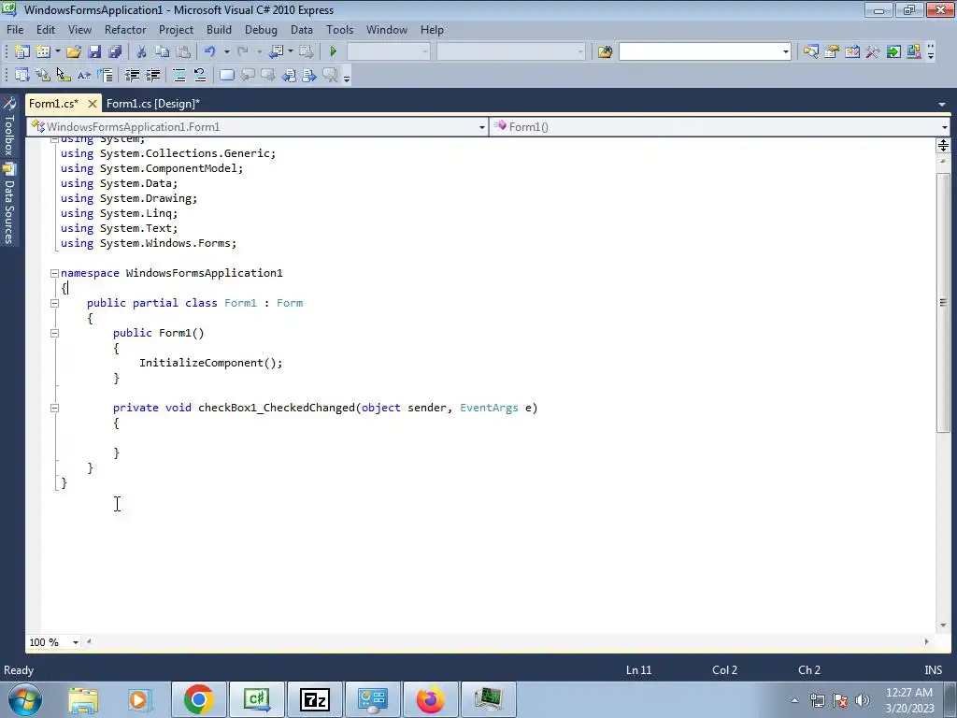Comment out the selected lines icon

tap(179, 75)
